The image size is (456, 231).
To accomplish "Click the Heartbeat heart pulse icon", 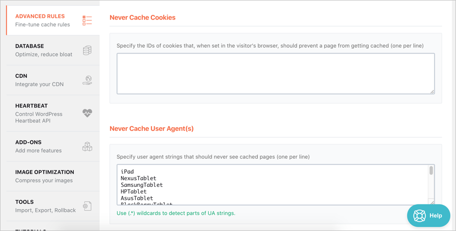I will click(x=87, y=113).
